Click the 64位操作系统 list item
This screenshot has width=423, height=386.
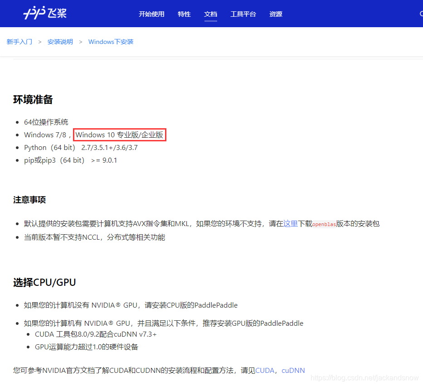pos(46,122)
